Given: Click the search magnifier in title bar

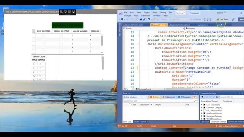Looking at the screenshot, I should tap(183, 13).
